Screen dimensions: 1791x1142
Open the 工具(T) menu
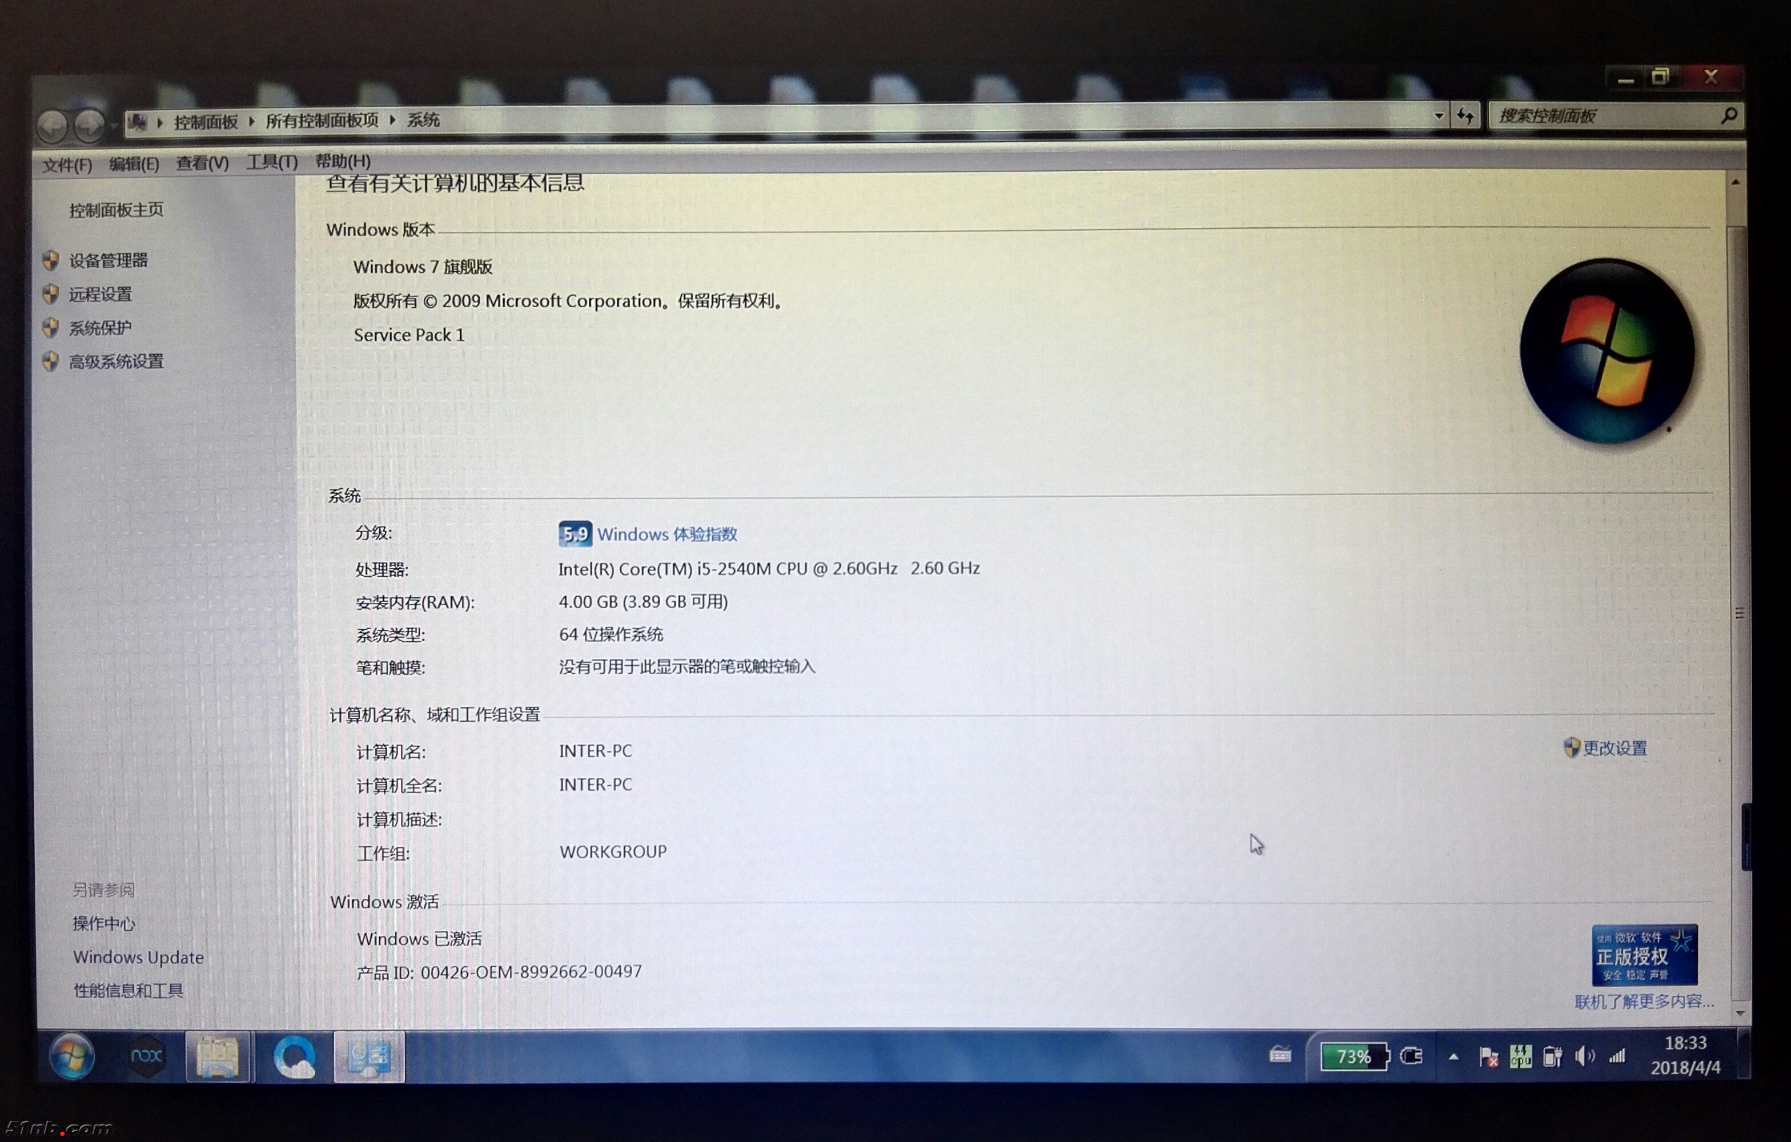(271, 162)
